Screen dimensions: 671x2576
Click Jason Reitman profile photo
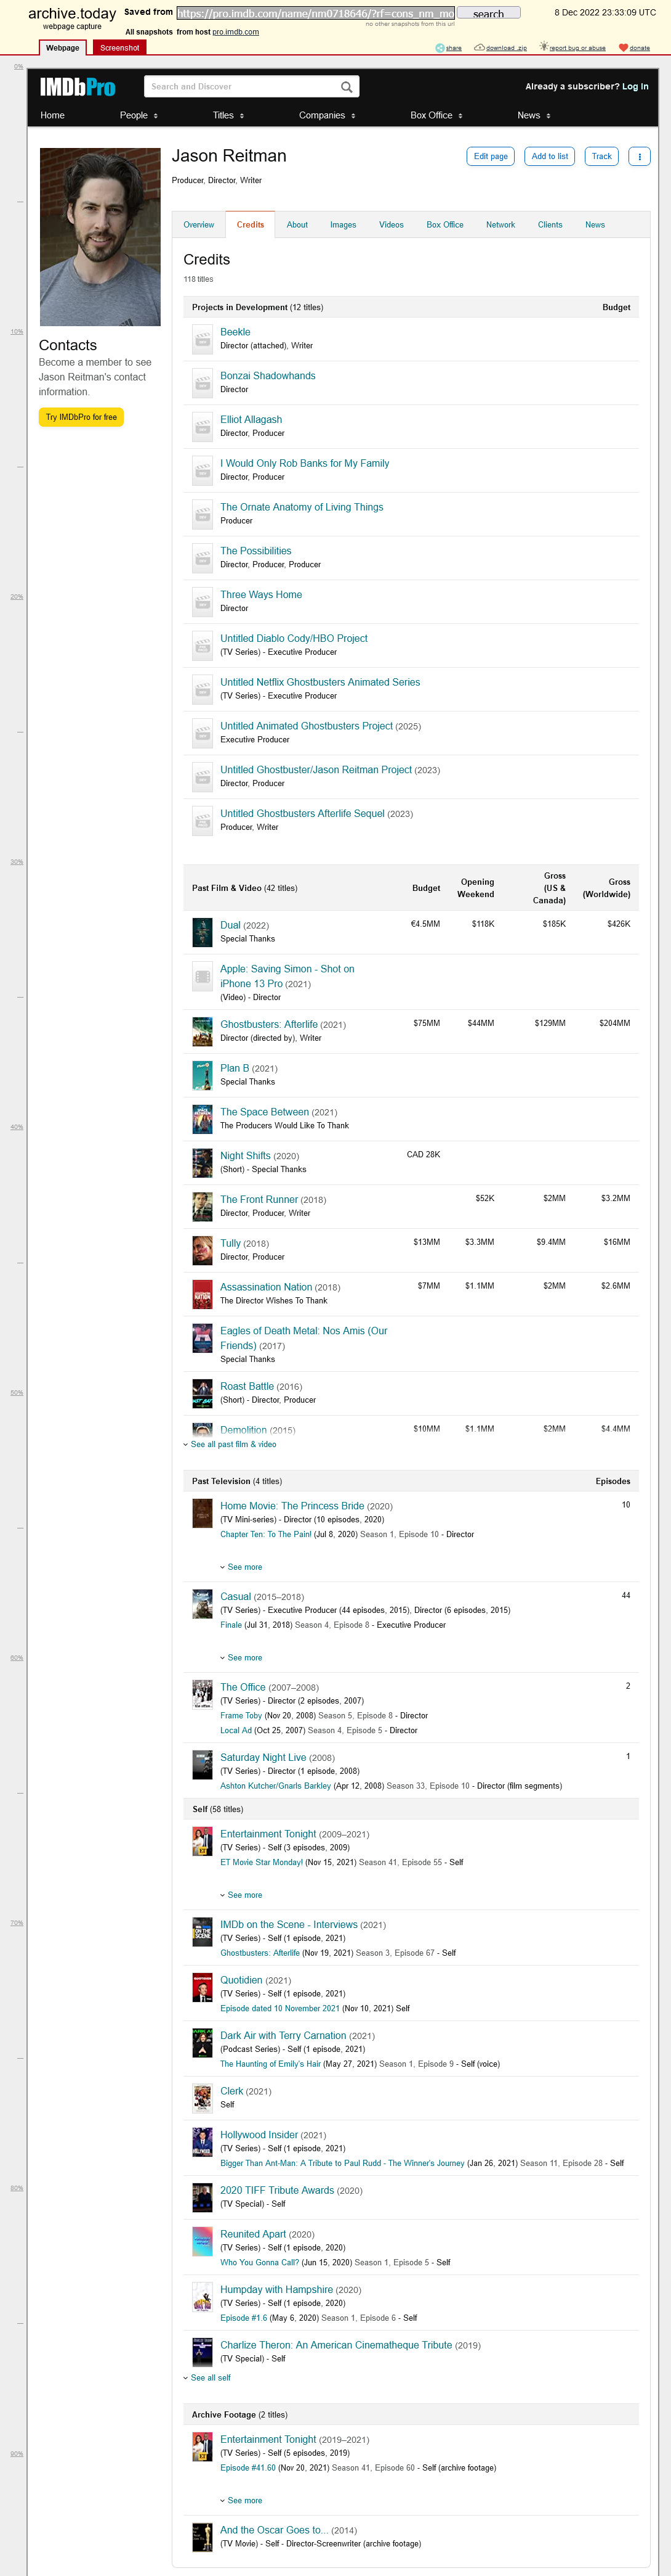[100, 237]
